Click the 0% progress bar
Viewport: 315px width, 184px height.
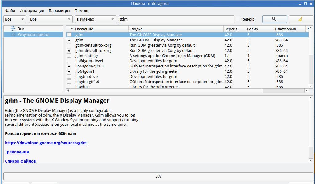(158, 176)
